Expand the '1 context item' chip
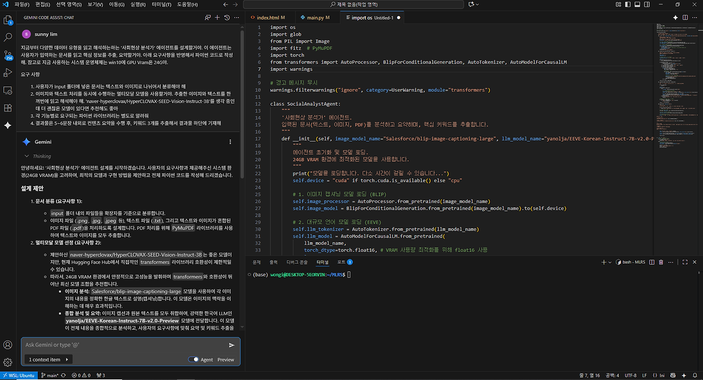The width and height of the screenshot is (703, 380). pyautogui.click(x=49, y=360)
